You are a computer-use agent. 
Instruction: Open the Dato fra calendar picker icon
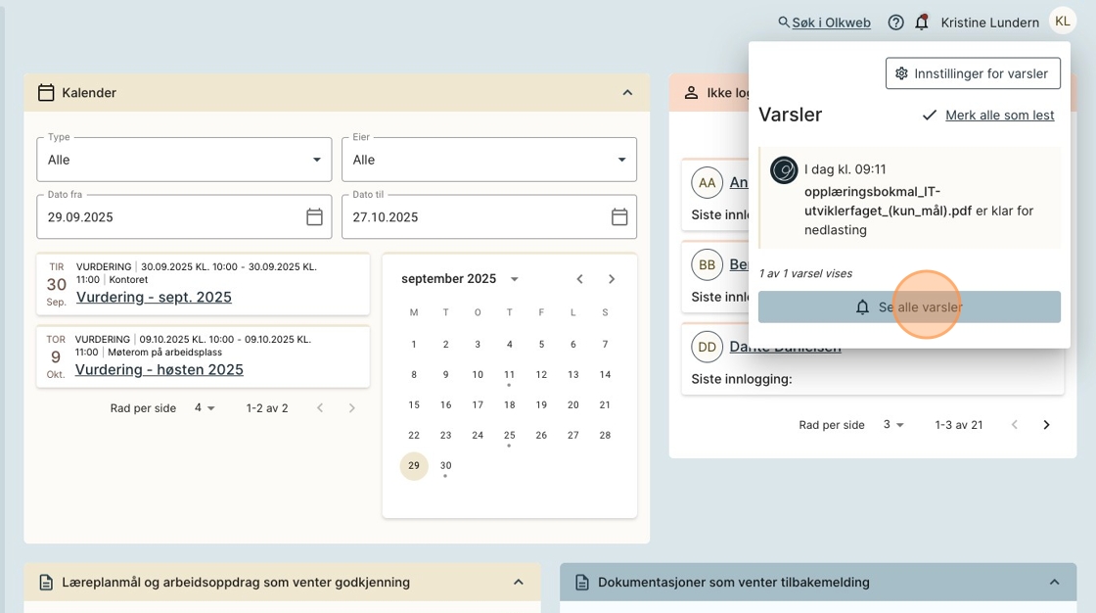(x=314, y=217)
